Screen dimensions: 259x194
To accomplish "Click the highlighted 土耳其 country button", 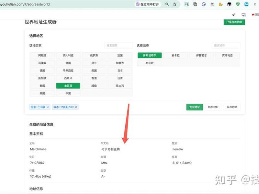I will 68,86.
